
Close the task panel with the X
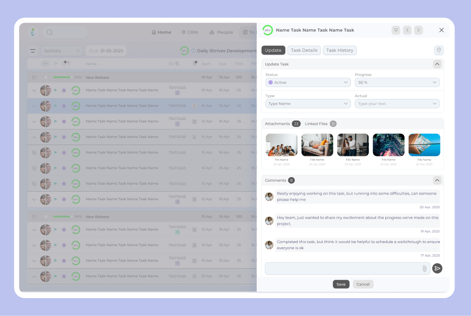click(441, 30)
